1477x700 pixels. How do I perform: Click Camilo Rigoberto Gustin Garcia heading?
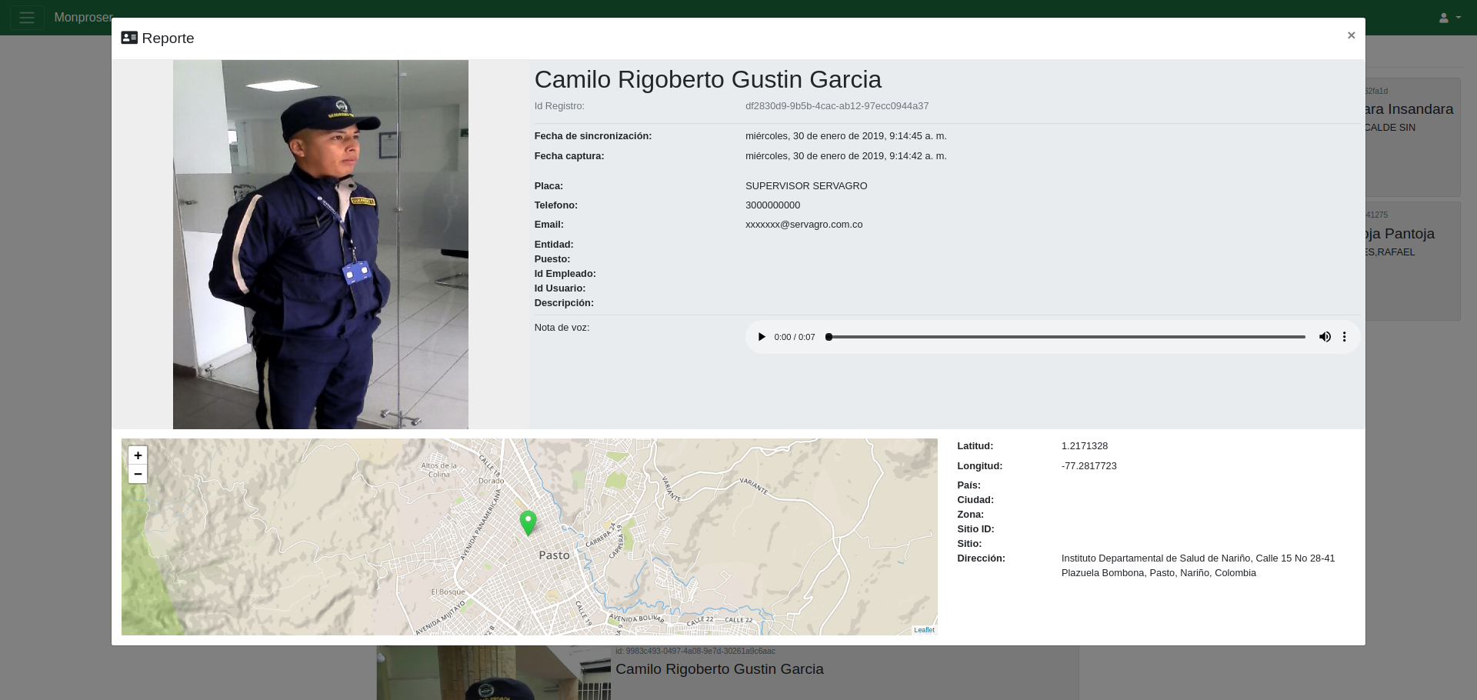pos(708,80)
